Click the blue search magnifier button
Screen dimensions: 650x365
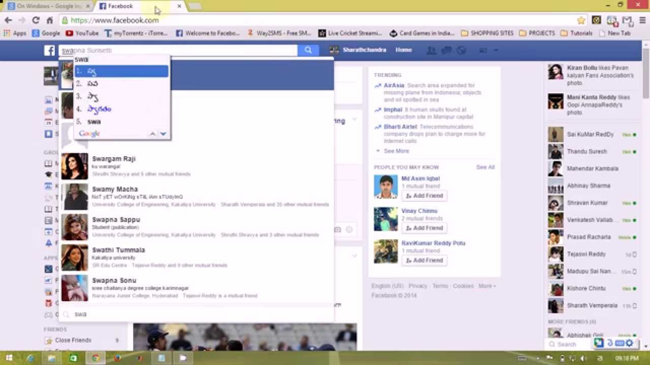(x=308, y=50)
